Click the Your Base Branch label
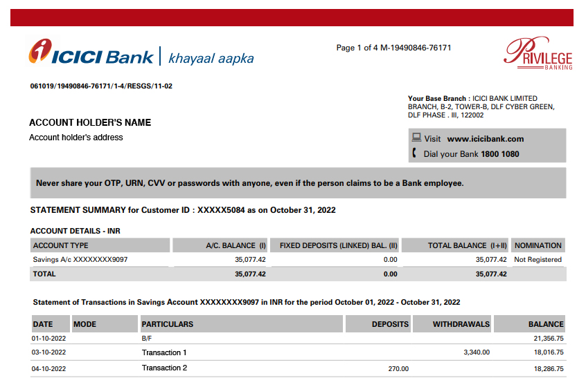The height and width of the screenshot is (378, 586). (x=437, y=98)
